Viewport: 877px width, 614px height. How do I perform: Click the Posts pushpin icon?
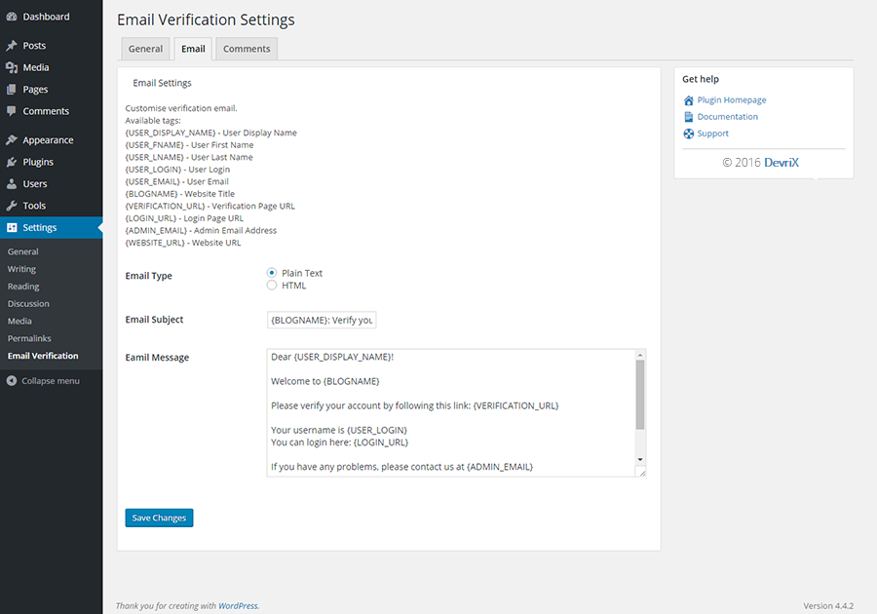point(12,46)
